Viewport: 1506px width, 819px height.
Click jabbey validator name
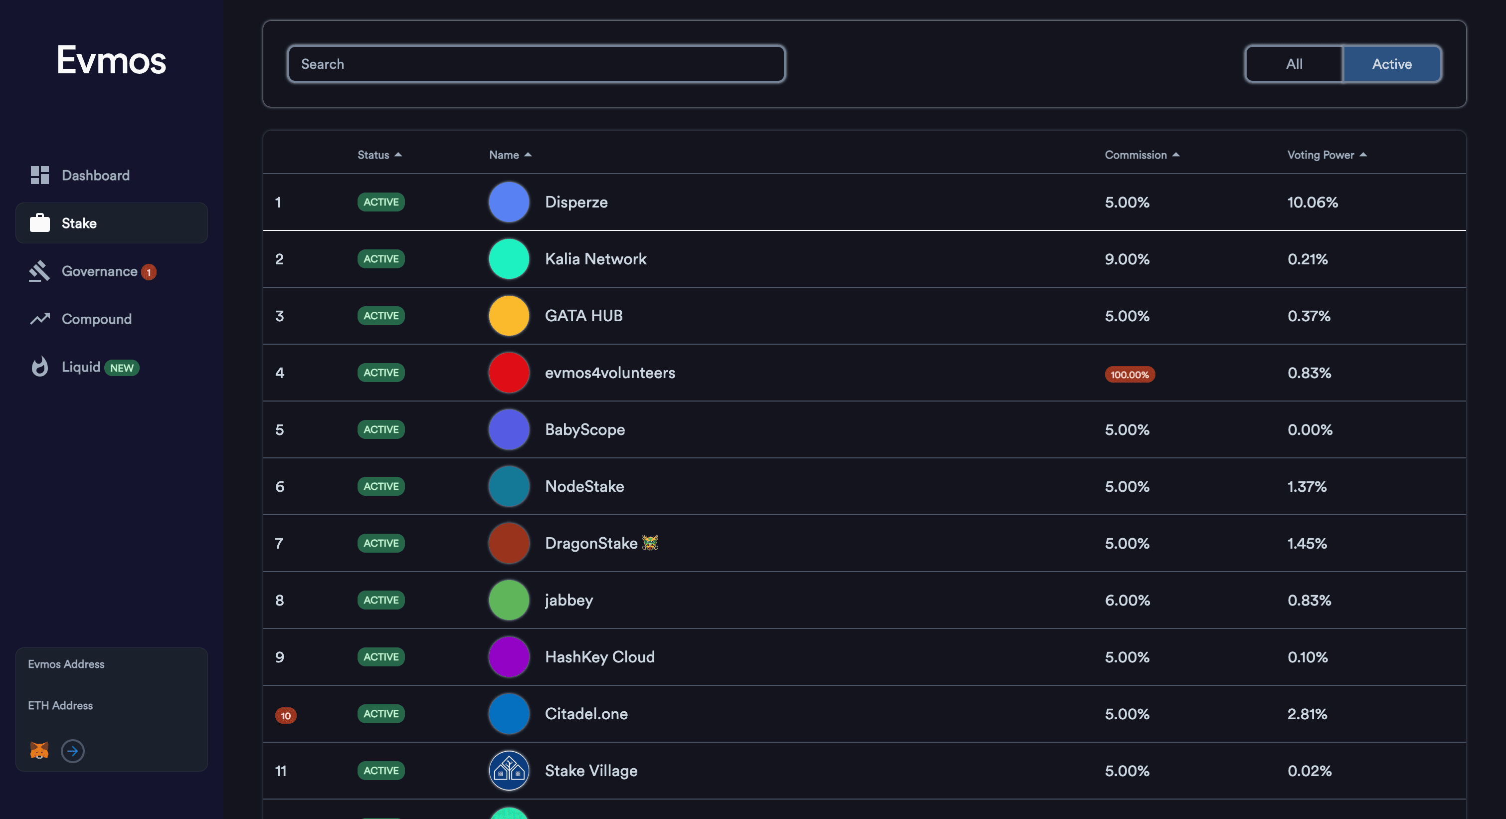tap(568, 600)
